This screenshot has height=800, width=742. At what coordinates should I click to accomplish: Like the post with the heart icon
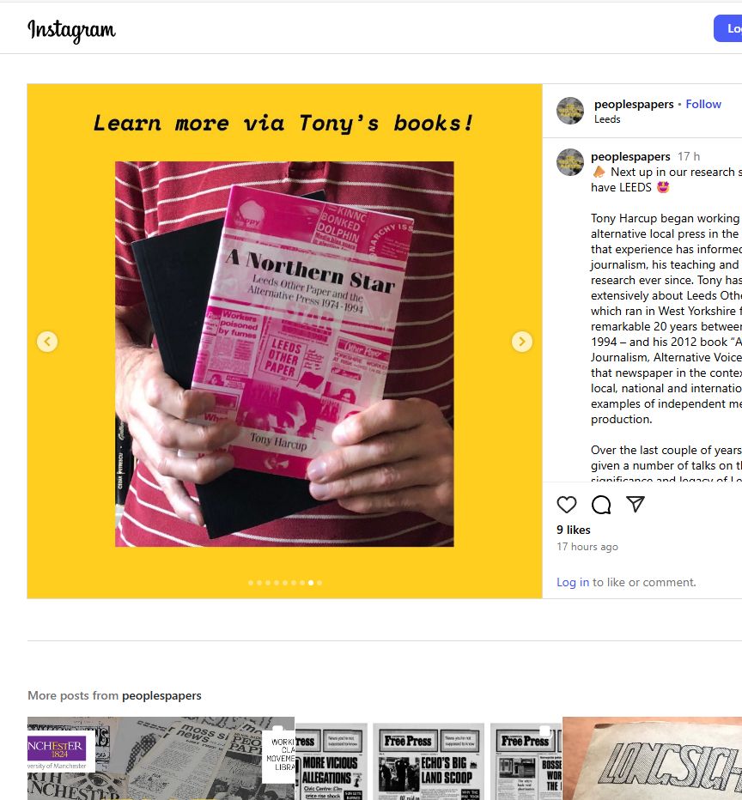567,505
